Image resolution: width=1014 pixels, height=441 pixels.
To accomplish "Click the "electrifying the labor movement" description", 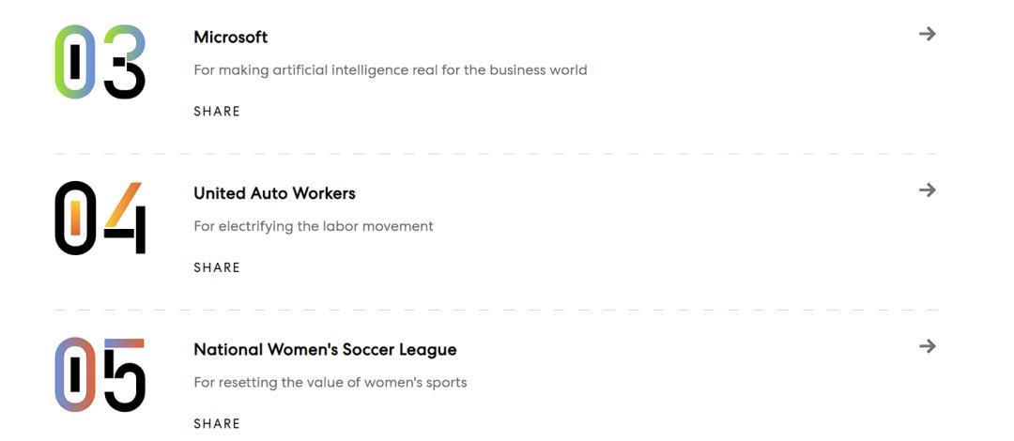I will 313,226.
